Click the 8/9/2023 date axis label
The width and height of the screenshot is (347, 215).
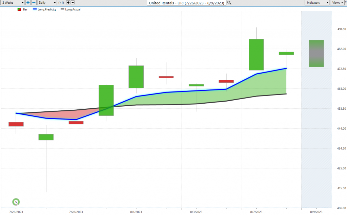316,212
